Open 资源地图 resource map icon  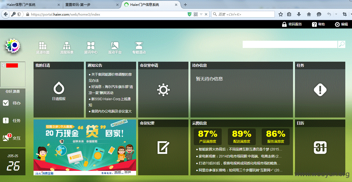(x=42, y=48)
